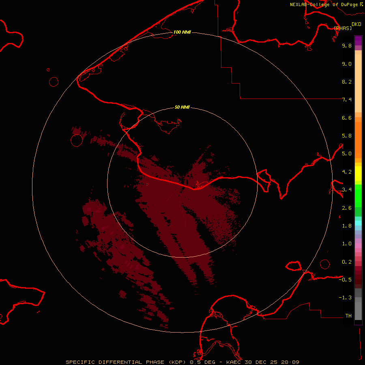This screenshot has height=365, width=365.
Task: Click the pink swatch in the color bar
Action: [x=358, y=246]
